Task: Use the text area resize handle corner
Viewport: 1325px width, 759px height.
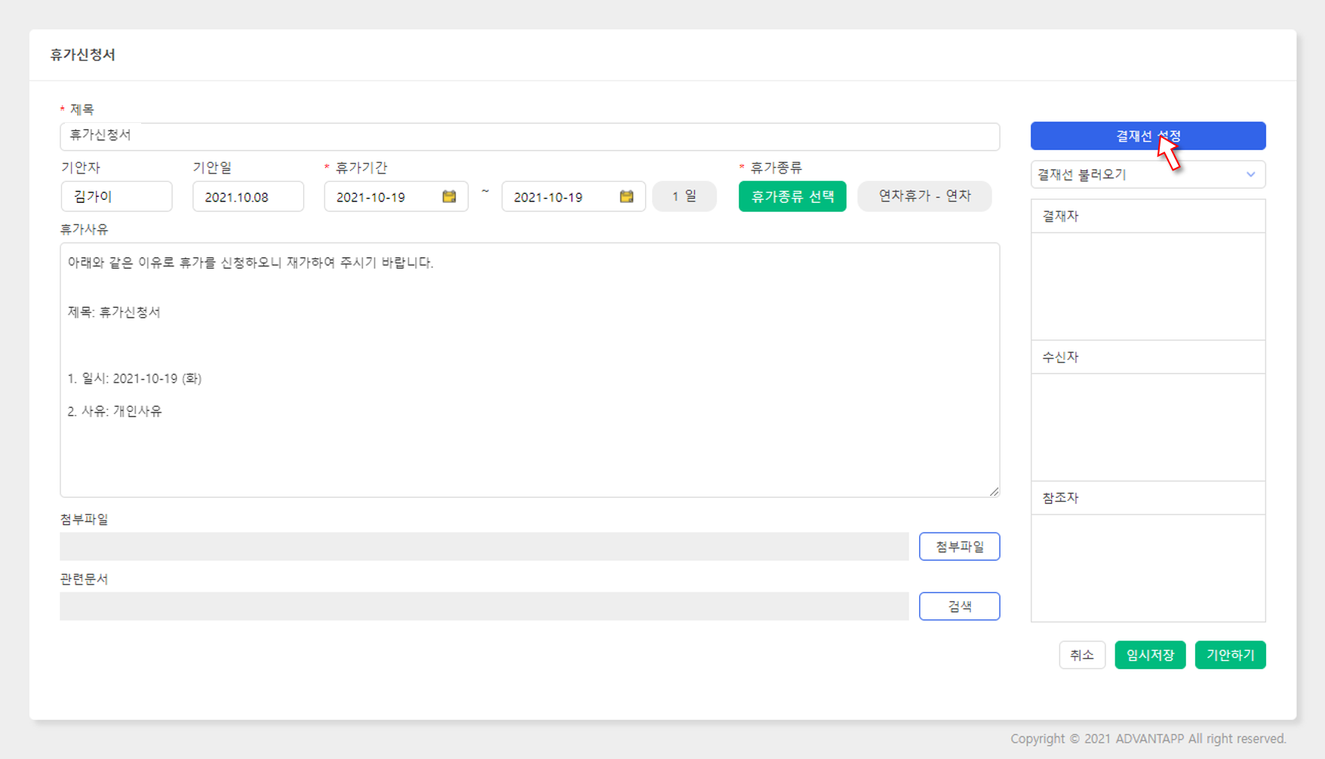Action: click(994, 491)
